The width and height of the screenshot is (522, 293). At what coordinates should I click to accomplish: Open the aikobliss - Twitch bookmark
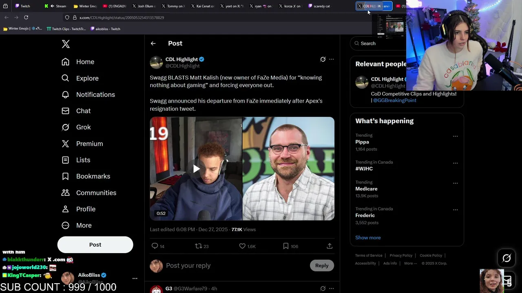coord(105,29)
